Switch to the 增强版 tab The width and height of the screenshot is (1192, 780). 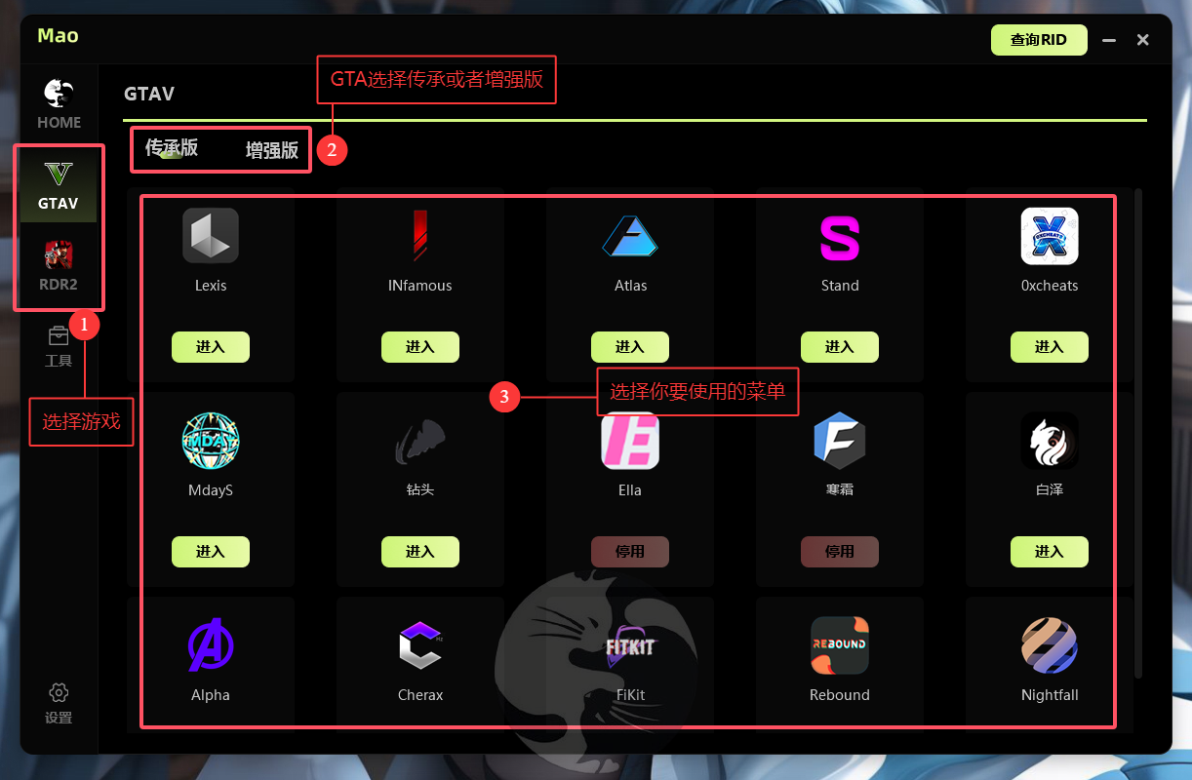(272, 150)
